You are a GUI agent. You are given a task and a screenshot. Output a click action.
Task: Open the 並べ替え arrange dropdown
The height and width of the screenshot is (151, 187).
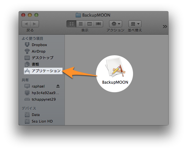[135, 24]
